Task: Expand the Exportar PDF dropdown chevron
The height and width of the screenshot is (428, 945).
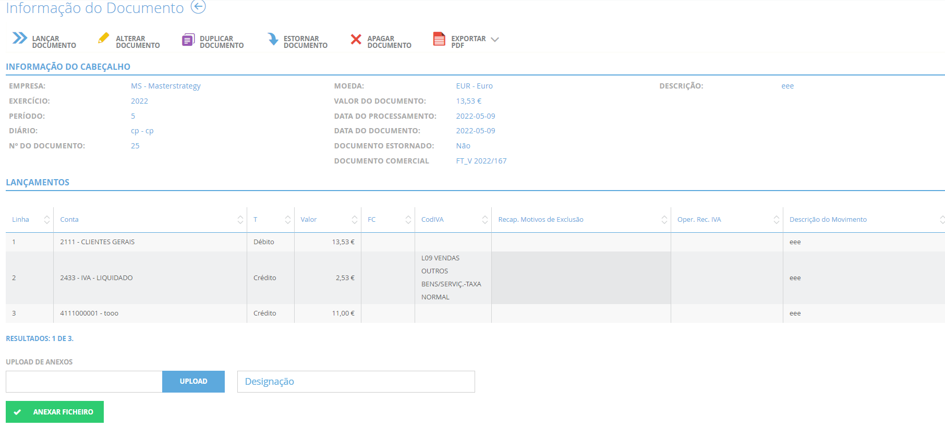Action: pos(495,40)
